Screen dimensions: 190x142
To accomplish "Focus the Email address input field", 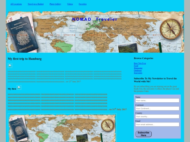I will (157, 124).
